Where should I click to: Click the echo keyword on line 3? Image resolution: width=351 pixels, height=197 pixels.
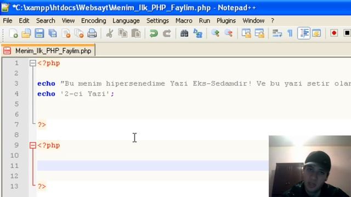tap(46, 84)
